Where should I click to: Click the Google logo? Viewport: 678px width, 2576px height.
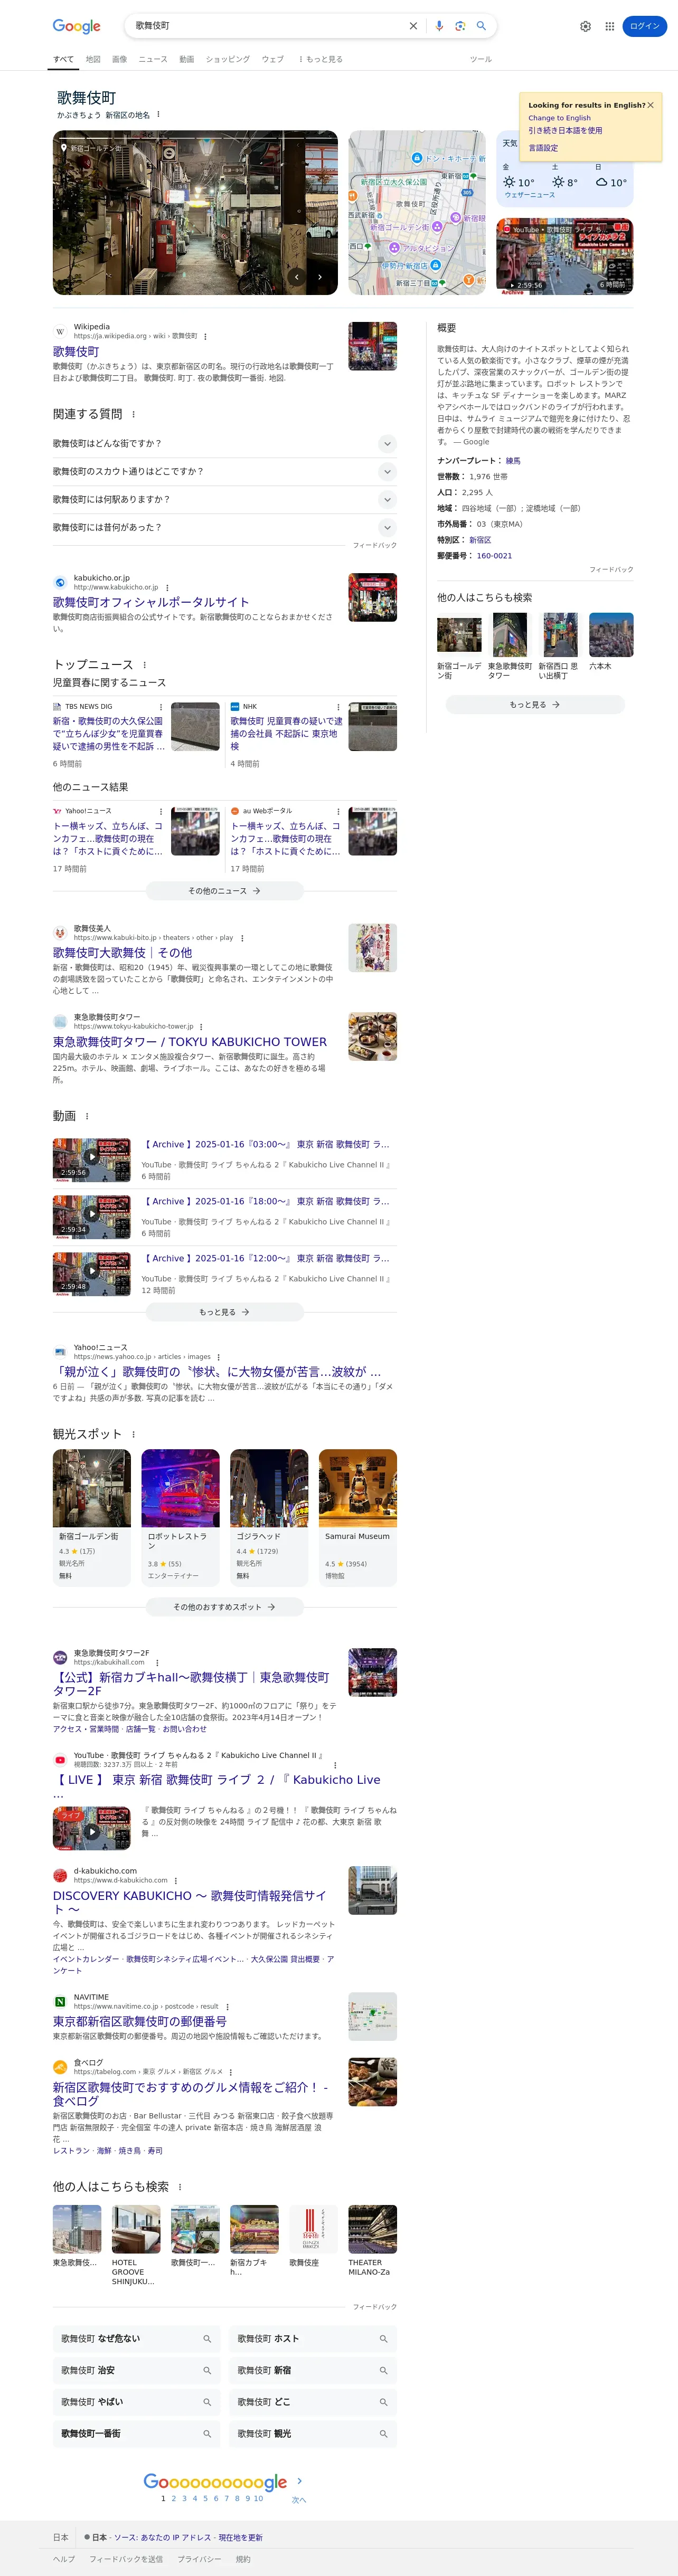tap(76, 26)
